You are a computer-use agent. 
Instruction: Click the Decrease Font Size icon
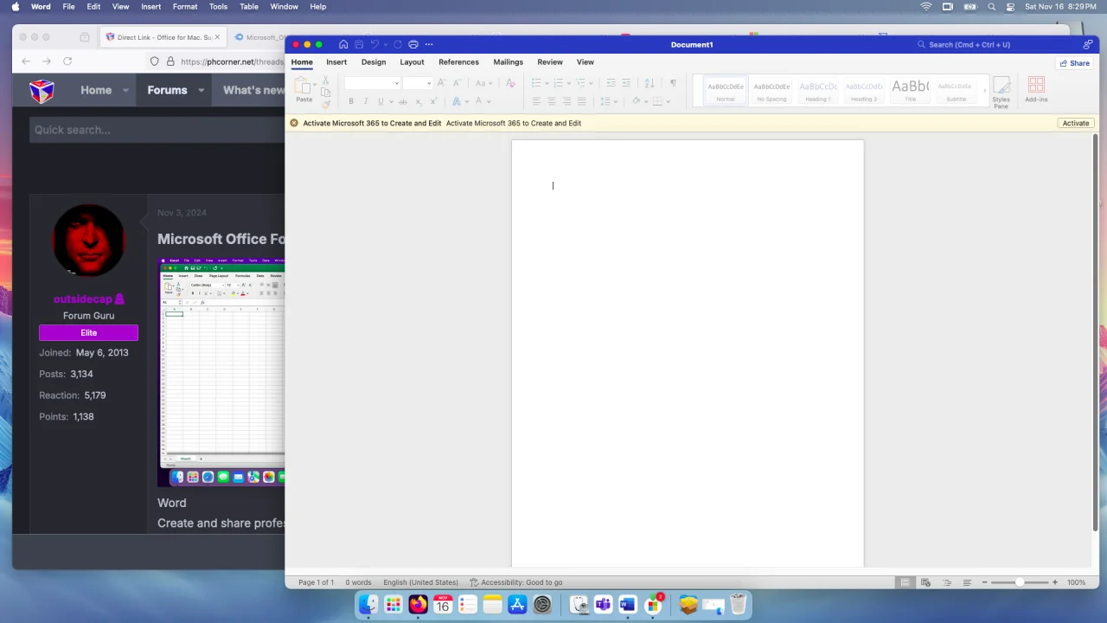point(458,83)
